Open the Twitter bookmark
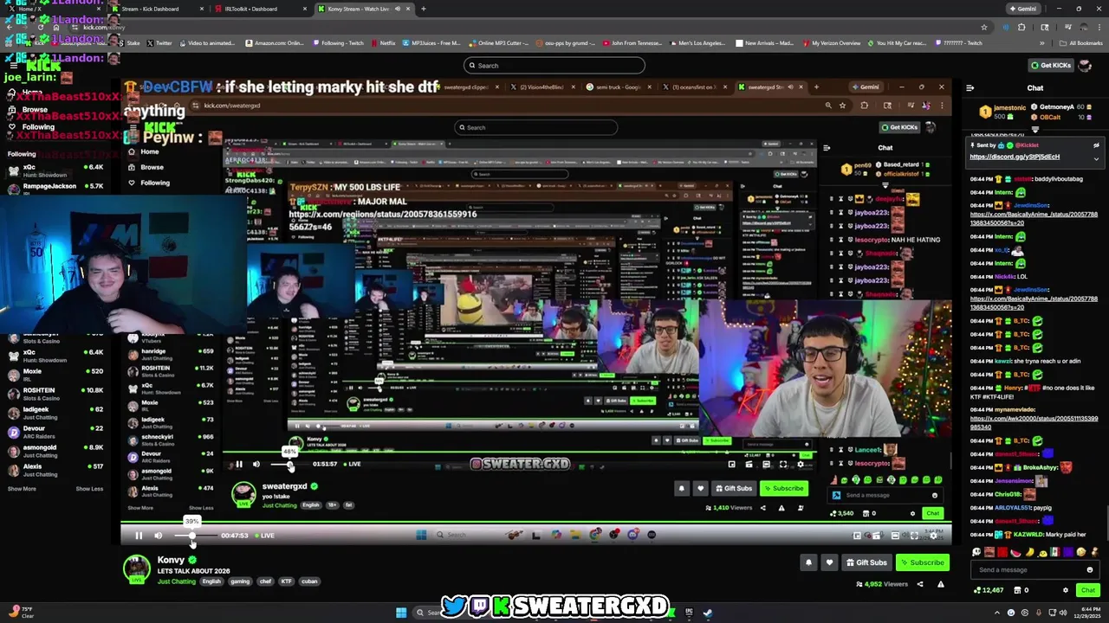Screen dimensions: 1109x623 (x=159, y=43)
